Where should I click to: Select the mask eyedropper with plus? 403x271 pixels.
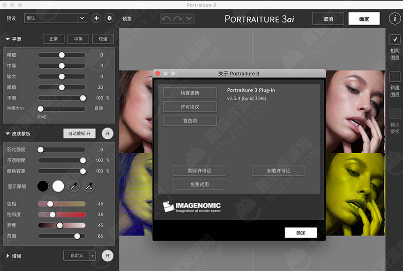(x=89, y=186)
